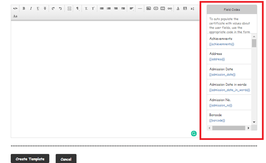Apply bold formatting
This screenshot has width=266, height=163.
(24, 8)
